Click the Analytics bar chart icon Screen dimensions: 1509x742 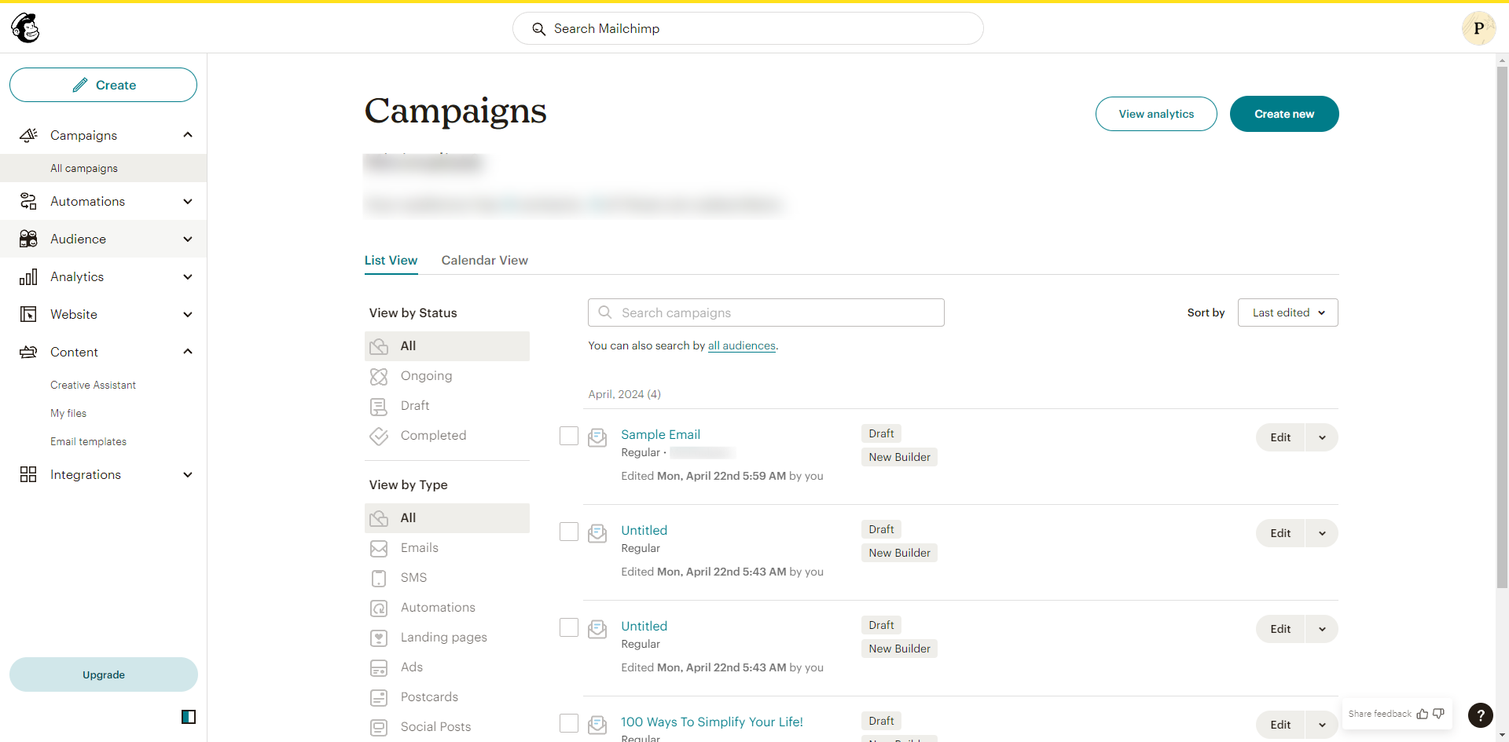coord(28,276)
